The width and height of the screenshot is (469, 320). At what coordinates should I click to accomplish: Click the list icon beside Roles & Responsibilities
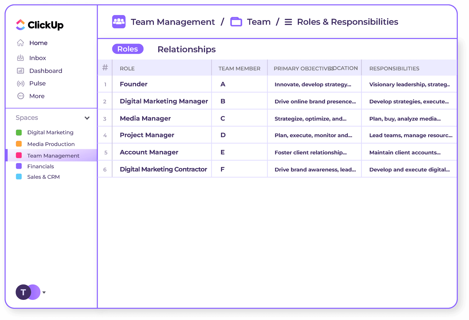point(288,22)
